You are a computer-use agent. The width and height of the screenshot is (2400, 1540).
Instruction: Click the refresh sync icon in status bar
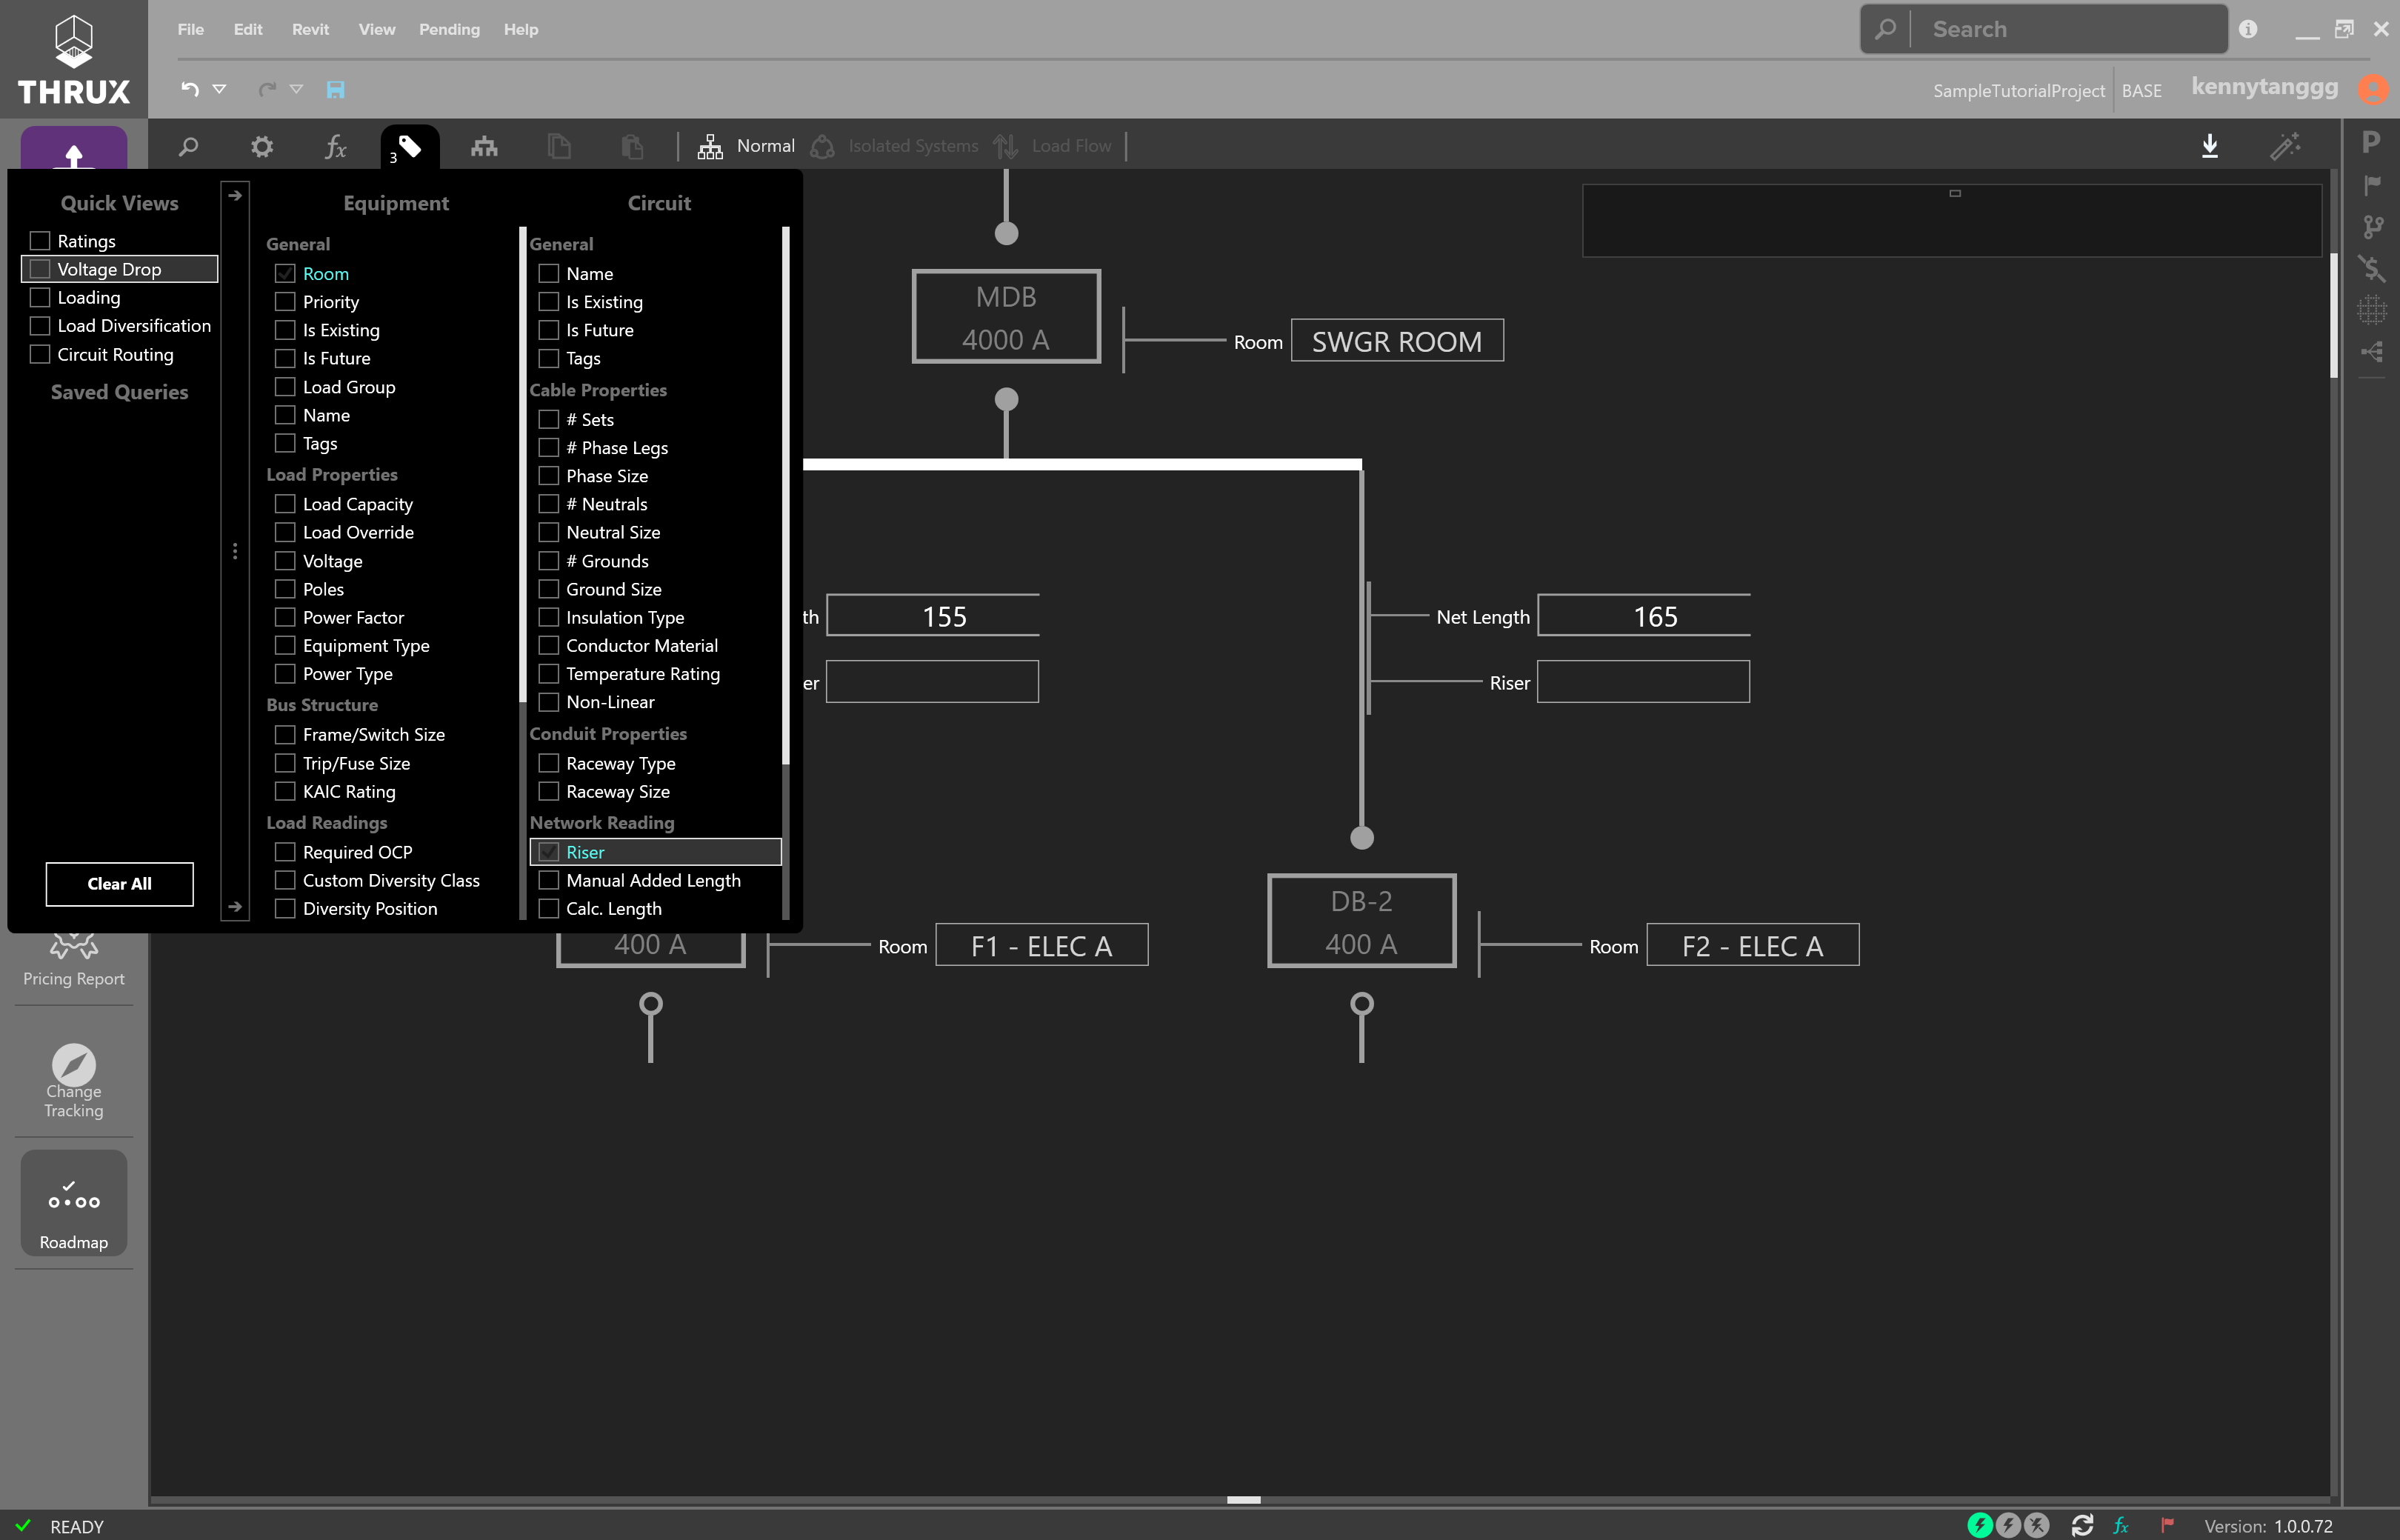click(x=2082, y=1525)
